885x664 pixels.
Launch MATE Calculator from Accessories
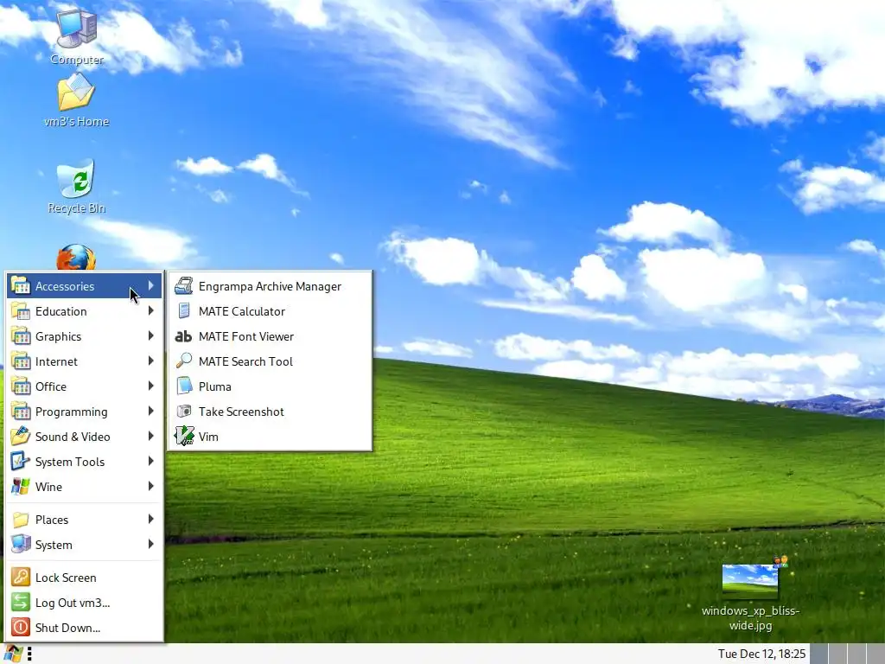point(270,311)
